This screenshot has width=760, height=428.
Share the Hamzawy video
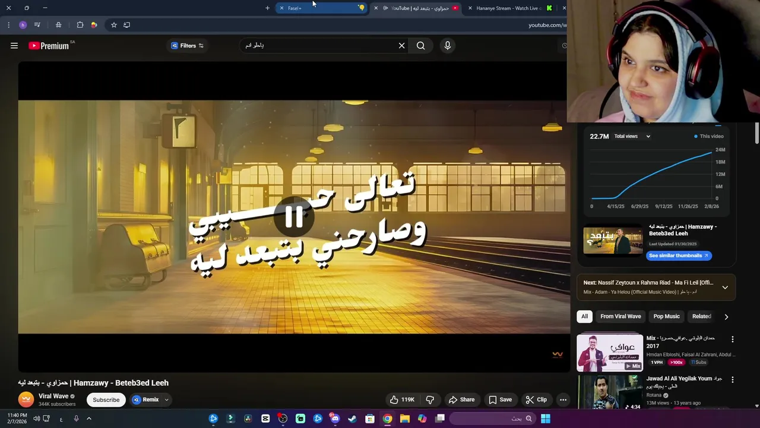(x=461, y=400)
